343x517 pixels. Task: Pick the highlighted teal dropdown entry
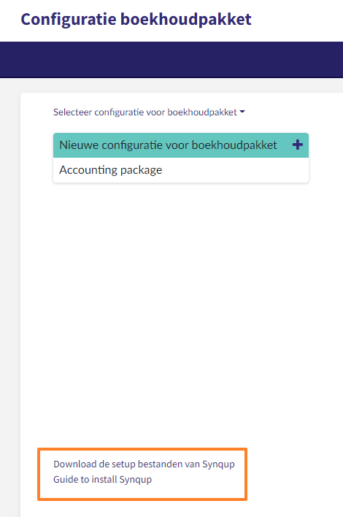[x=181, y=145]
